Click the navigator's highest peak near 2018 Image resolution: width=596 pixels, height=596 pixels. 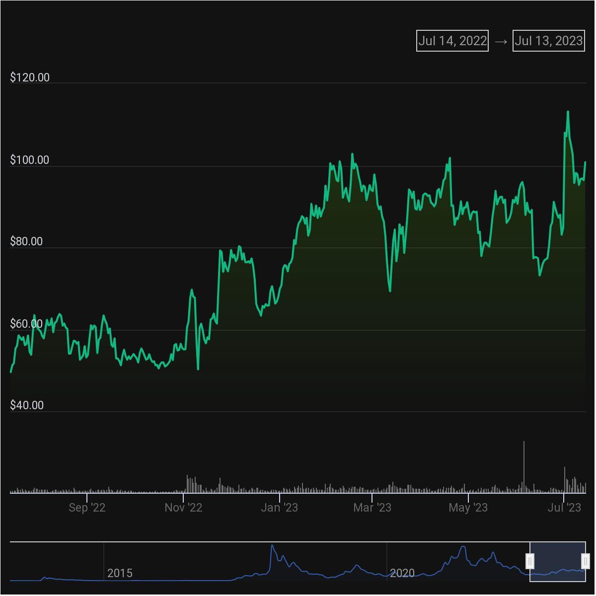click(272, 546)
